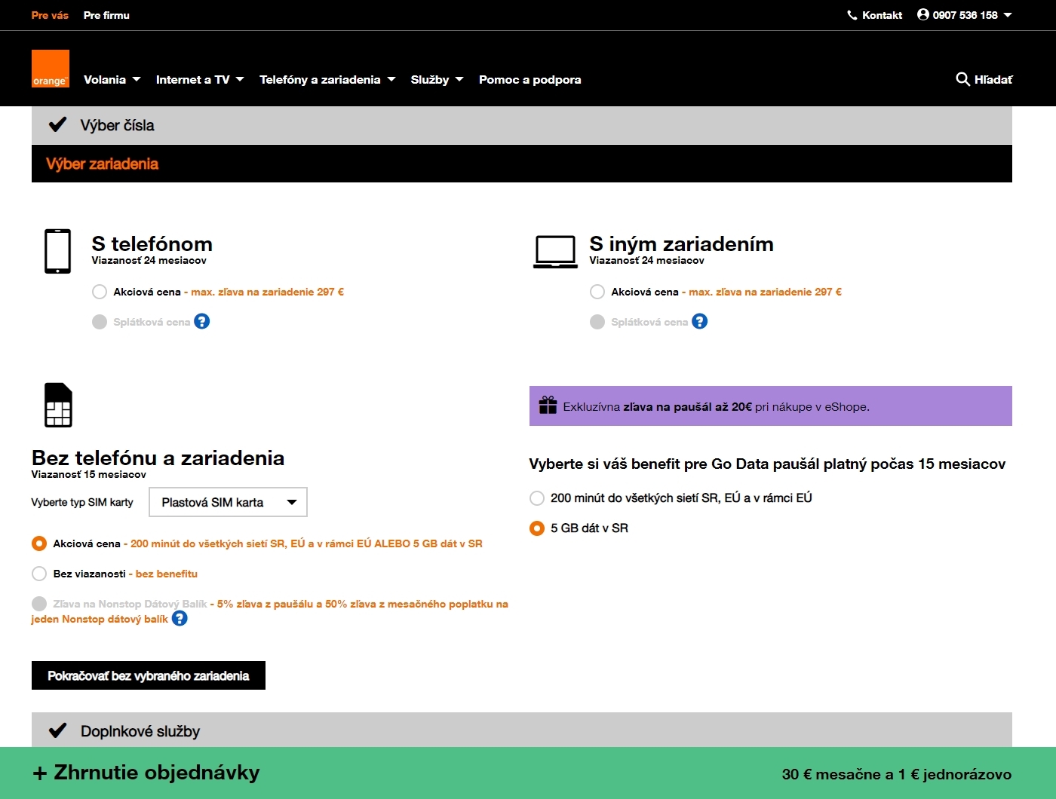The height and width of the screenshot is (799, 1056).
Task: Click the S iným zariadením heading
Action: pos(681,243)
